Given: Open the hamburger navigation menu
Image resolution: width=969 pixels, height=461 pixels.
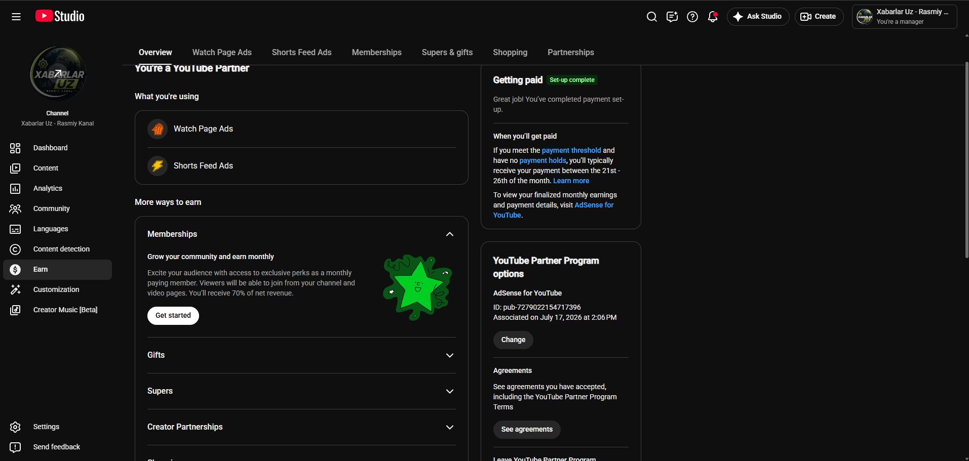Looking at the screenshot, I should 16,17.
